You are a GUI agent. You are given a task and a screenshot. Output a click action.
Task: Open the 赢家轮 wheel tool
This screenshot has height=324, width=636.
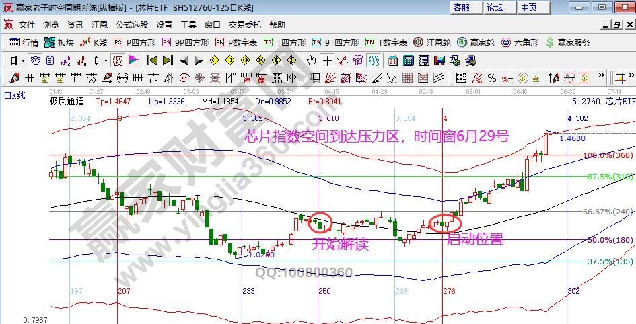coord(475,42)
